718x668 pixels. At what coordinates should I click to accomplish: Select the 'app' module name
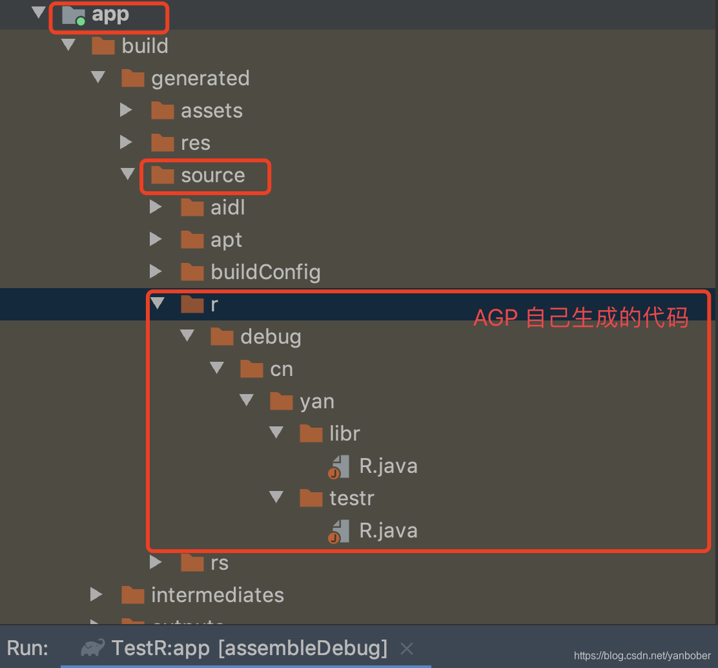(110, 16)
